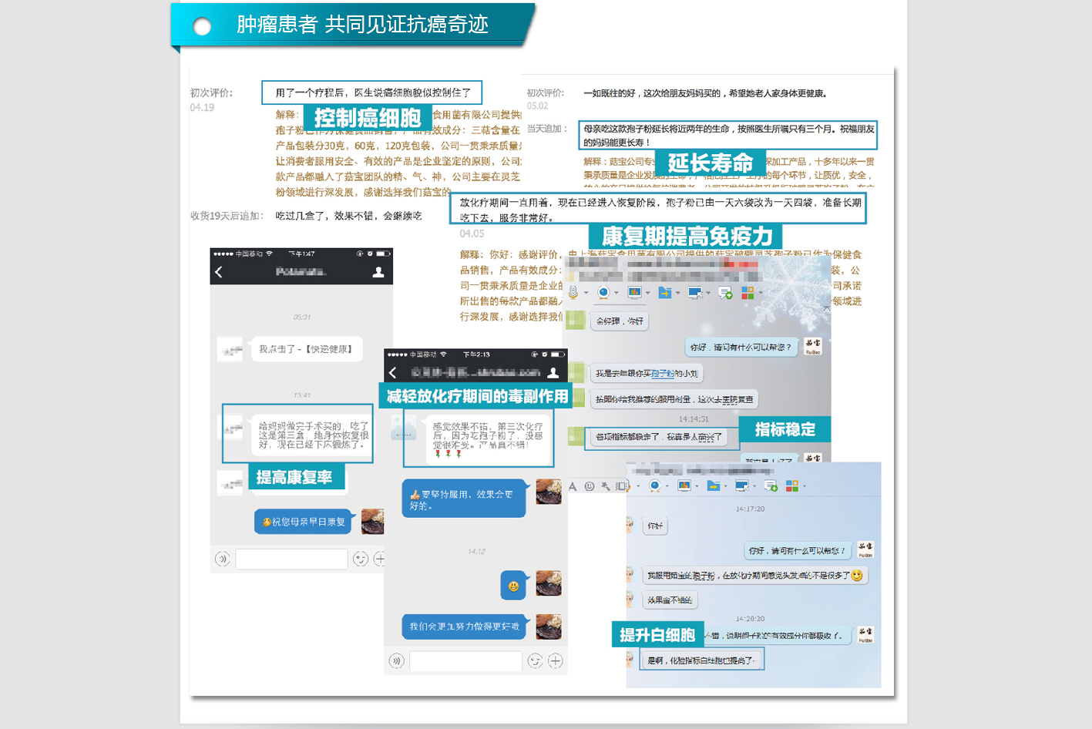The height and width of the screenshot is (729, 1092).
Task: Tap plus attachment icon in 下午2:13 chat
Action: tap(556, 660)
